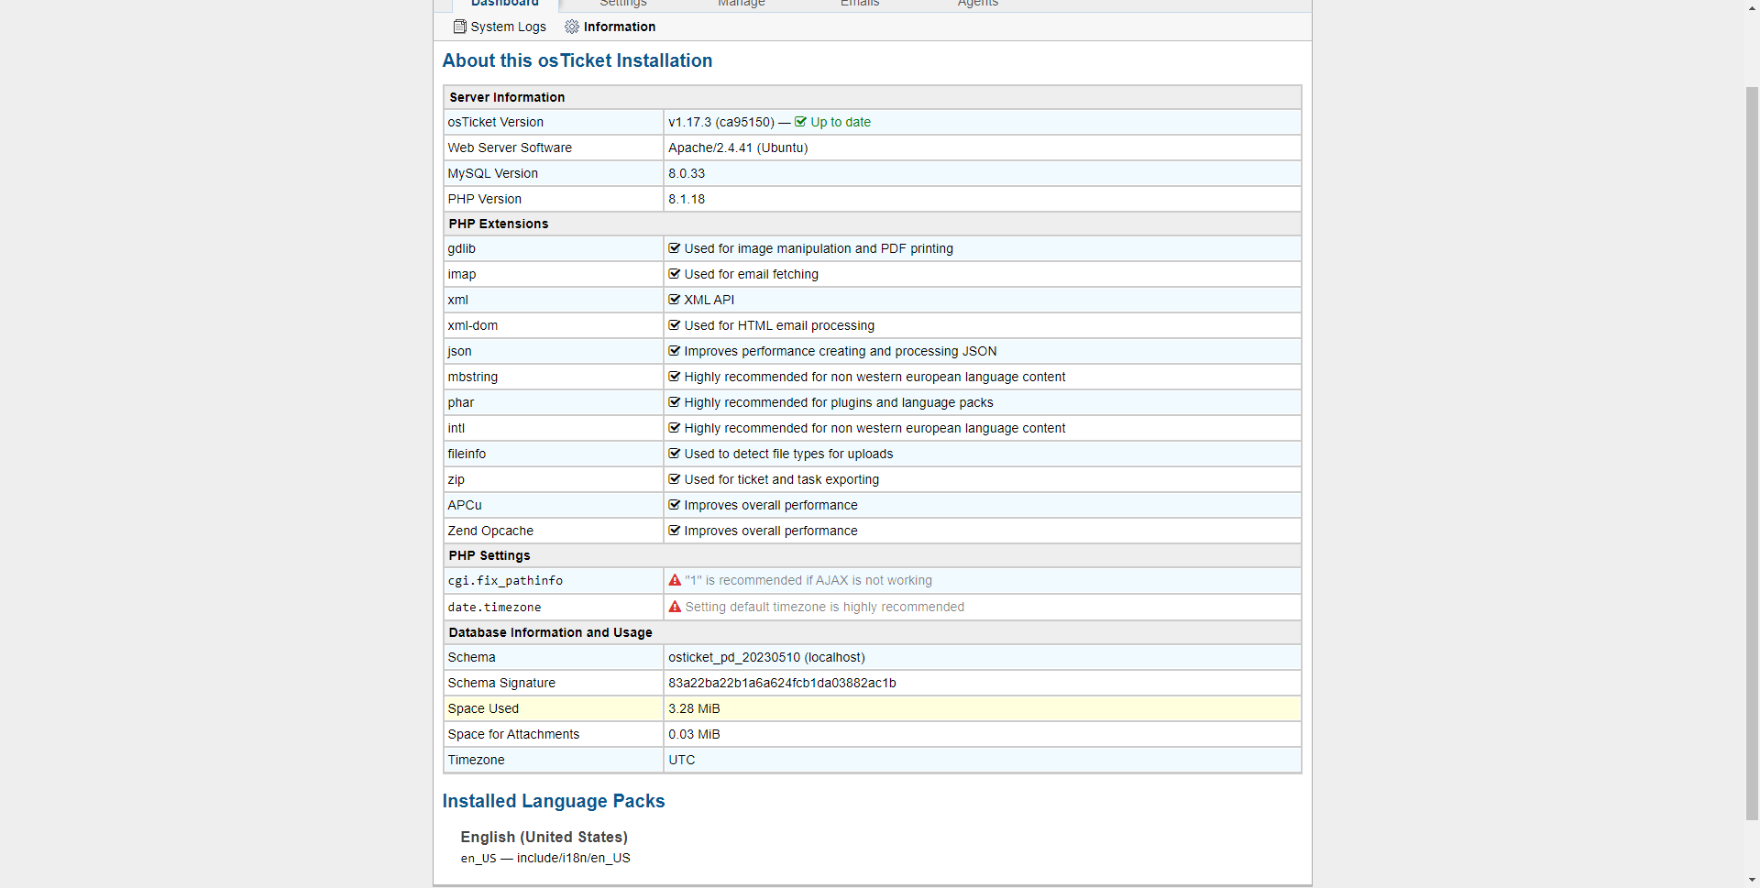Viewport: 1760px width, 888px height.
Task: Click the check icon in the APCu row
Action: (x=675, y=505)
